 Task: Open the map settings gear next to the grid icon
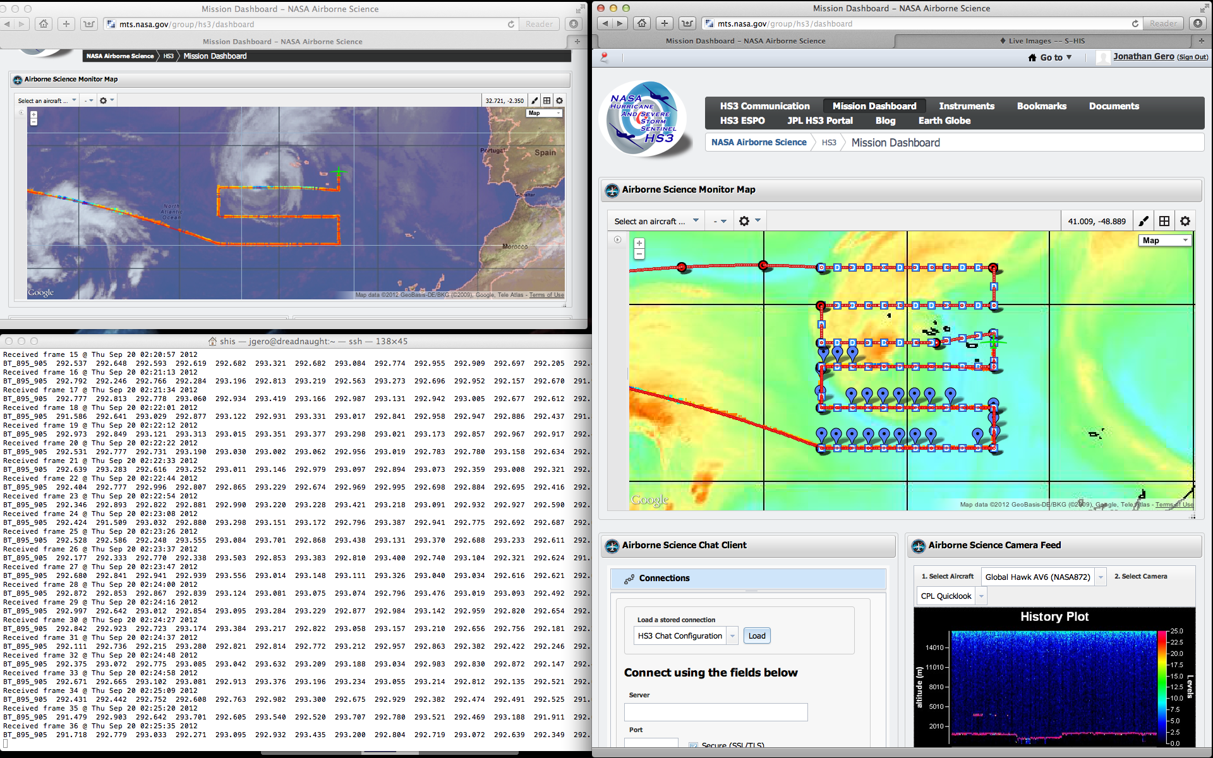coord(1185,221)
